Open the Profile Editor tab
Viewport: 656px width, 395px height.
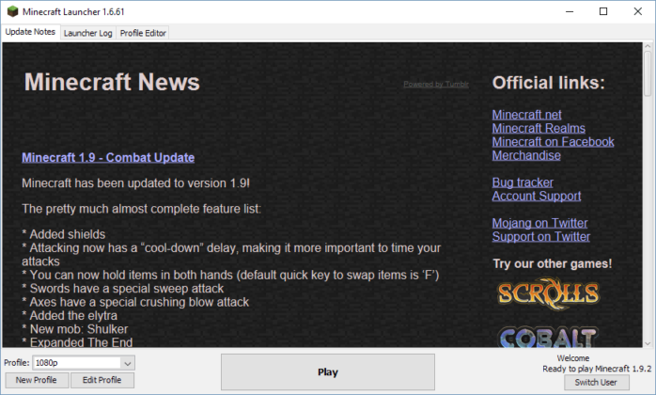tap(143, 33)
